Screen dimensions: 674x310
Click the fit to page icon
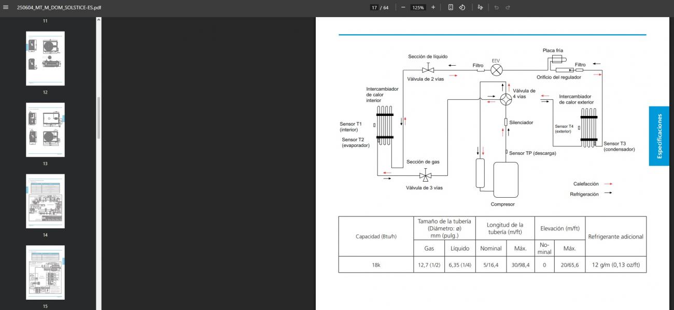(451, 7)
